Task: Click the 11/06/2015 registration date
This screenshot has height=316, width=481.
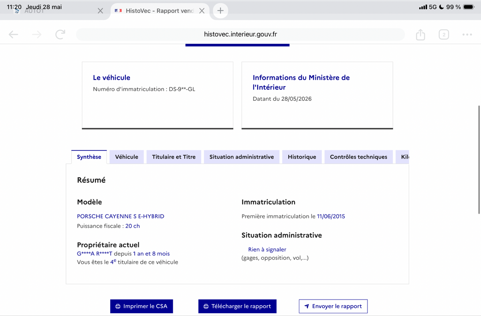Action: click(x=331, y=216)
